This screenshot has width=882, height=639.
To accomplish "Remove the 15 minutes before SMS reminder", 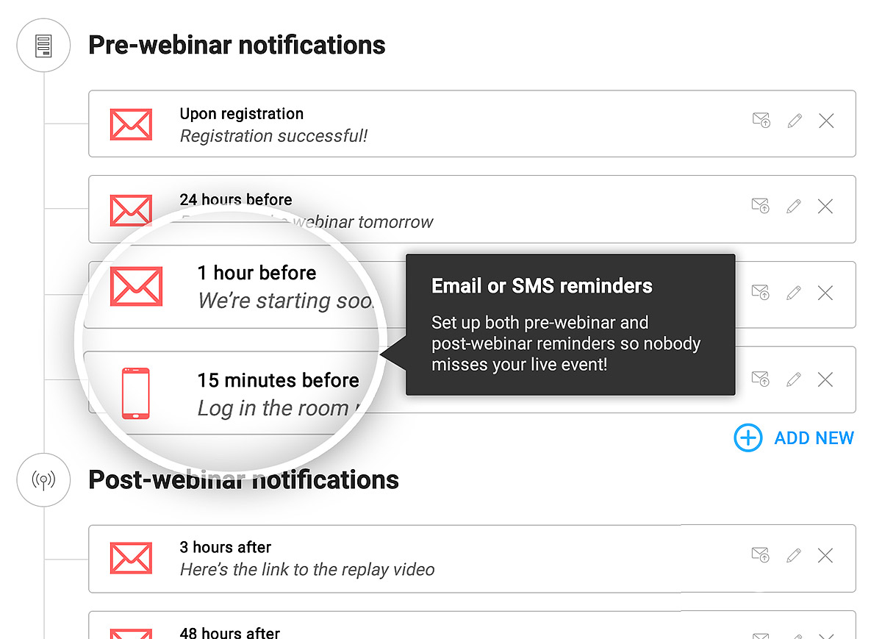I will pos(826,379).
